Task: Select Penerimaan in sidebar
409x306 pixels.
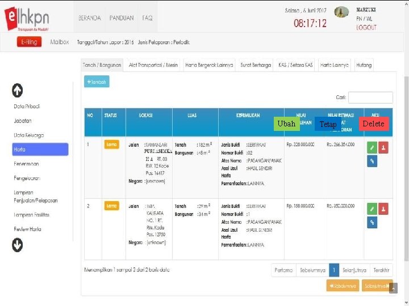Action: click(26, 164)
